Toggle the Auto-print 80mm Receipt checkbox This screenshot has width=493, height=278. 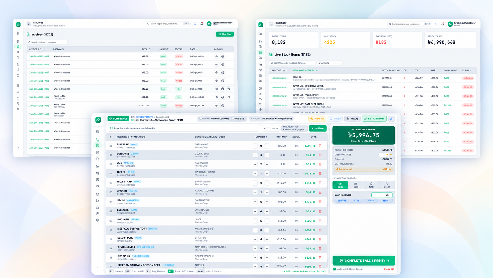tap(334, 269)
